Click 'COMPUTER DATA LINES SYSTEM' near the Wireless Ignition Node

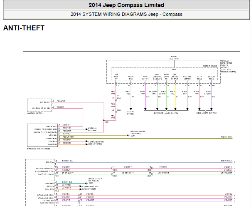click(x=96, y=143)
